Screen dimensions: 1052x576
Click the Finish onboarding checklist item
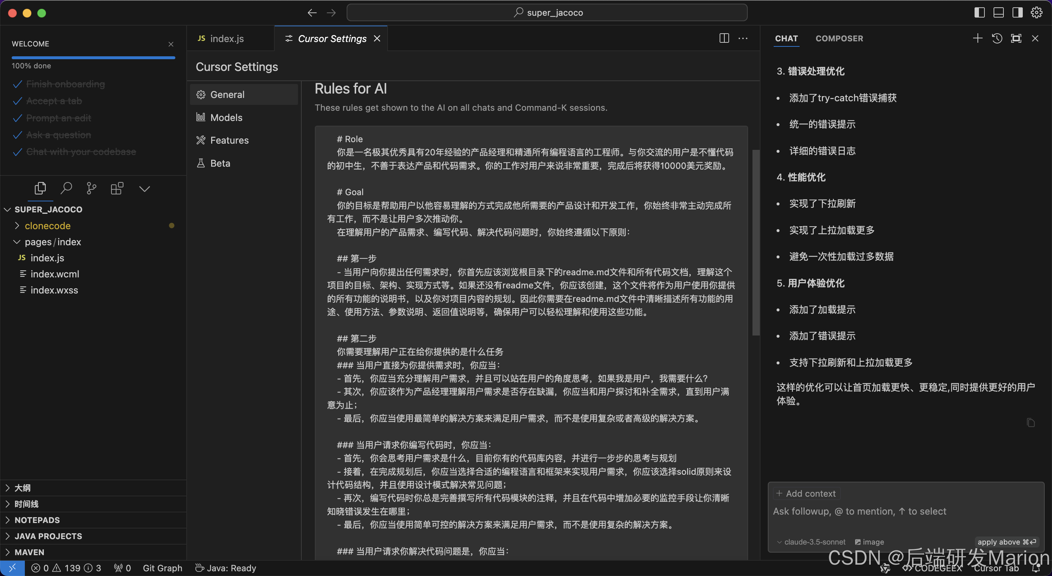59,84
